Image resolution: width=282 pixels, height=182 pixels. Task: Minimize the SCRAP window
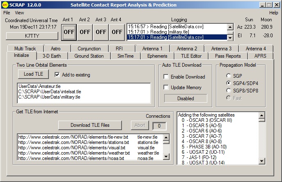(x=262, y=5)
